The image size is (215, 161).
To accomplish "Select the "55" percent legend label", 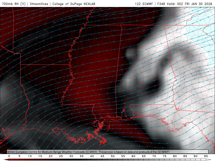I will click(x=123, y=156).
